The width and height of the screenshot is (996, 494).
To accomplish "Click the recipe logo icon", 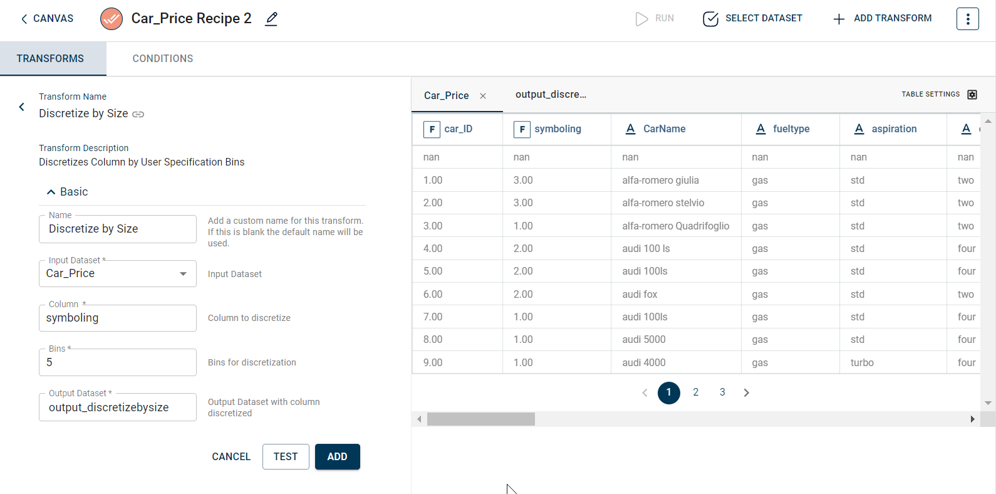I will click(112, 19).
